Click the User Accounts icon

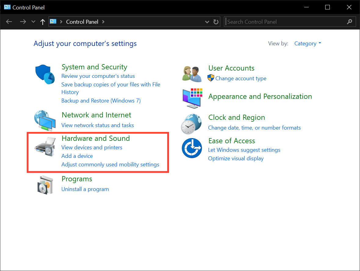[x=192, y=73]
